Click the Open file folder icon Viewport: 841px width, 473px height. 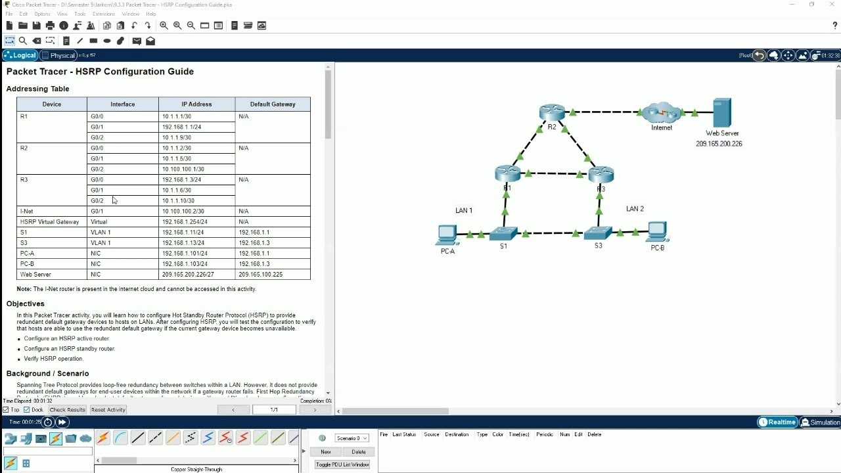pos(23,26)
